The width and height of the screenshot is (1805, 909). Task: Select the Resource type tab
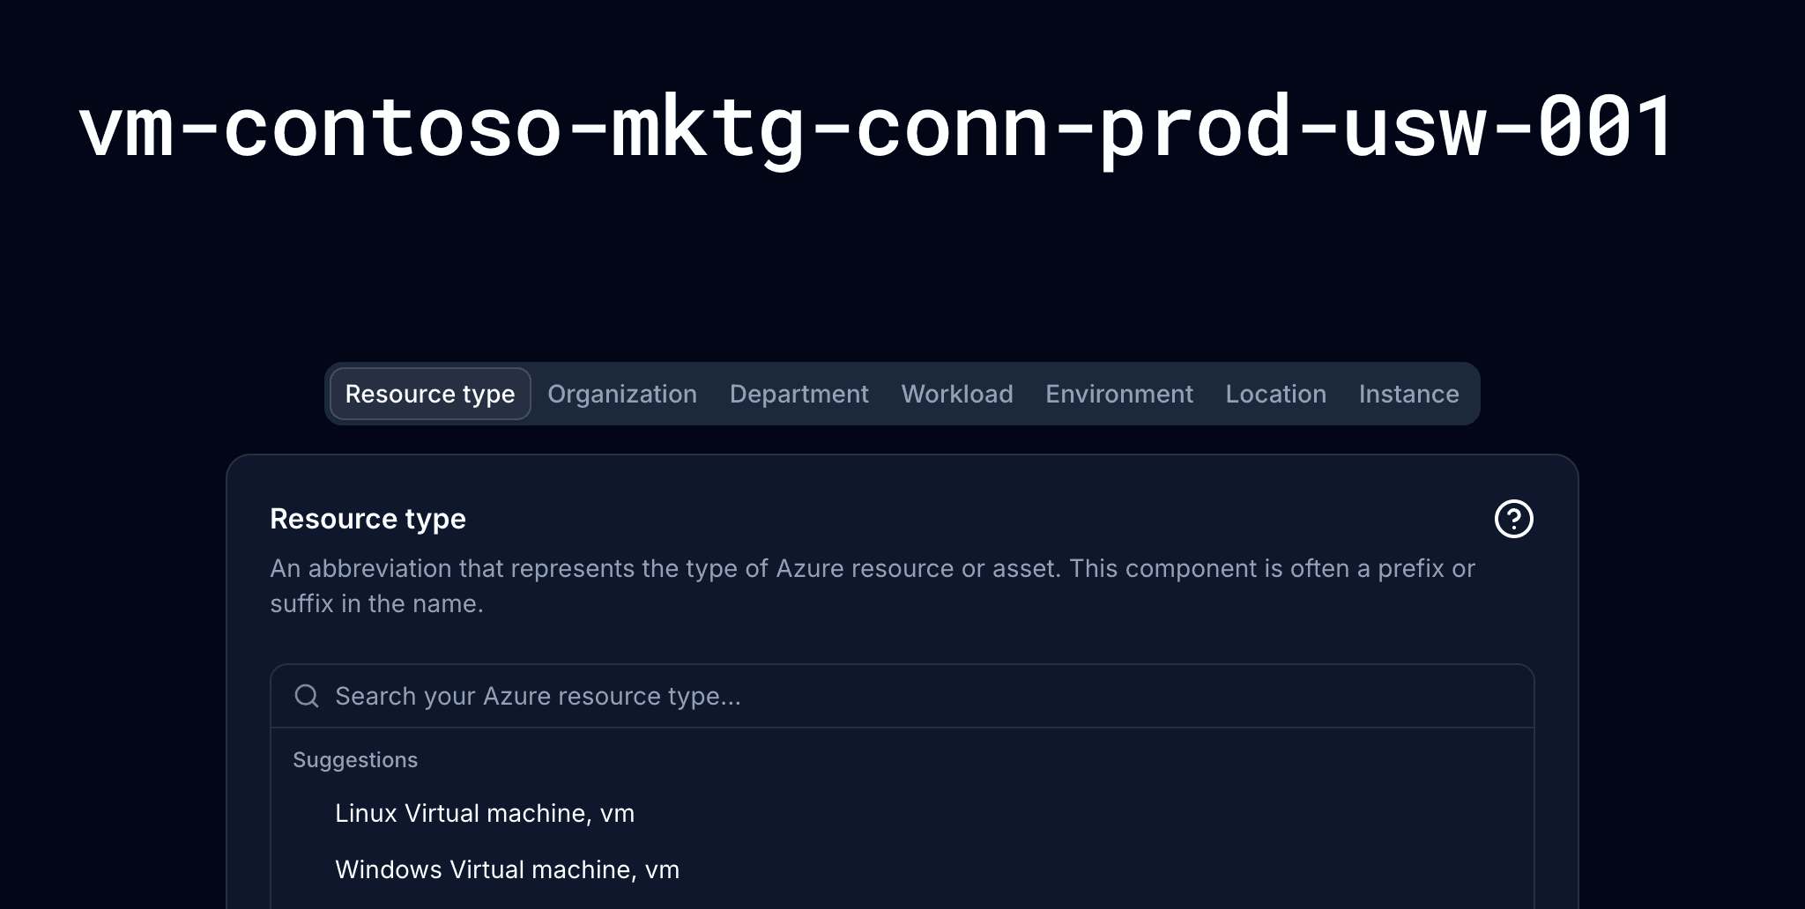430,394
